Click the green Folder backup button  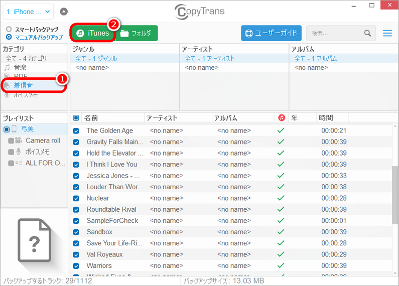[137, 33]
